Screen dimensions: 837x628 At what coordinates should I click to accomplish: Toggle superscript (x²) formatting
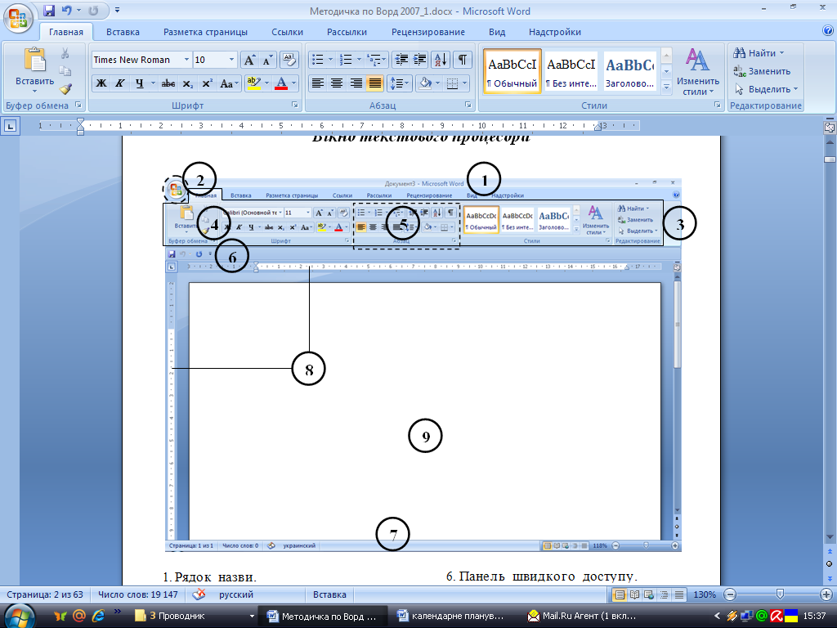[207, 83]
